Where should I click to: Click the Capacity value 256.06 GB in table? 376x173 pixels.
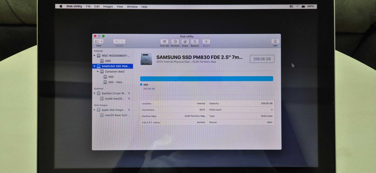coord(267,103)
